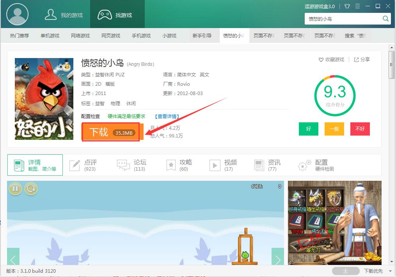396x277 pixels.
Task: Open the skin/theme shirt icon in titlebar
Action: pos(347,6)
